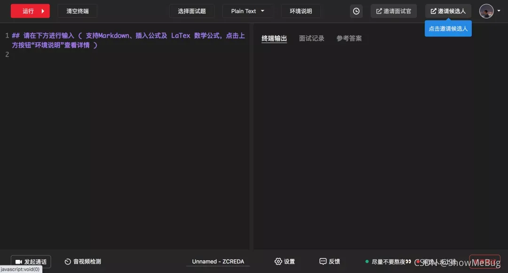This screenshot has height=273, width=508.
Task: Click the 音视频检测 audio-video test icon
Action: 69,261
